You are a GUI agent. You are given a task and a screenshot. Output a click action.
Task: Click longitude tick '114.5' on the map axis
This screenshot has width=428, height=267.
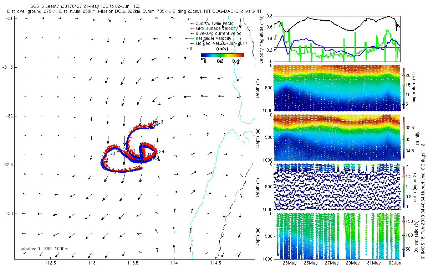(215, 263)
